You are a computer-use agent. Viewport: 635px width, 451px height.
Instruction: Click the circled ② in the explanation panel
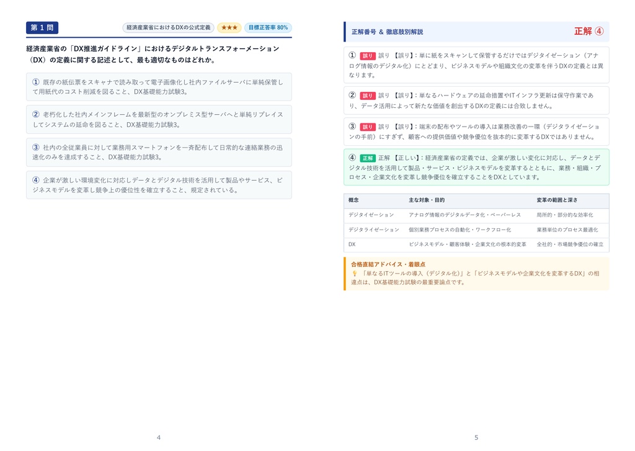[352, 95]
